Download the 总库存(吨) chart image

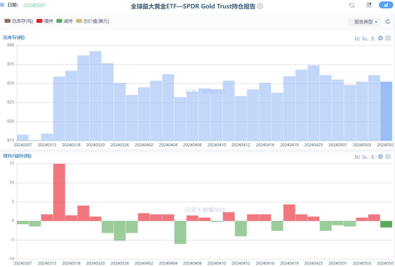pos(373,38)
